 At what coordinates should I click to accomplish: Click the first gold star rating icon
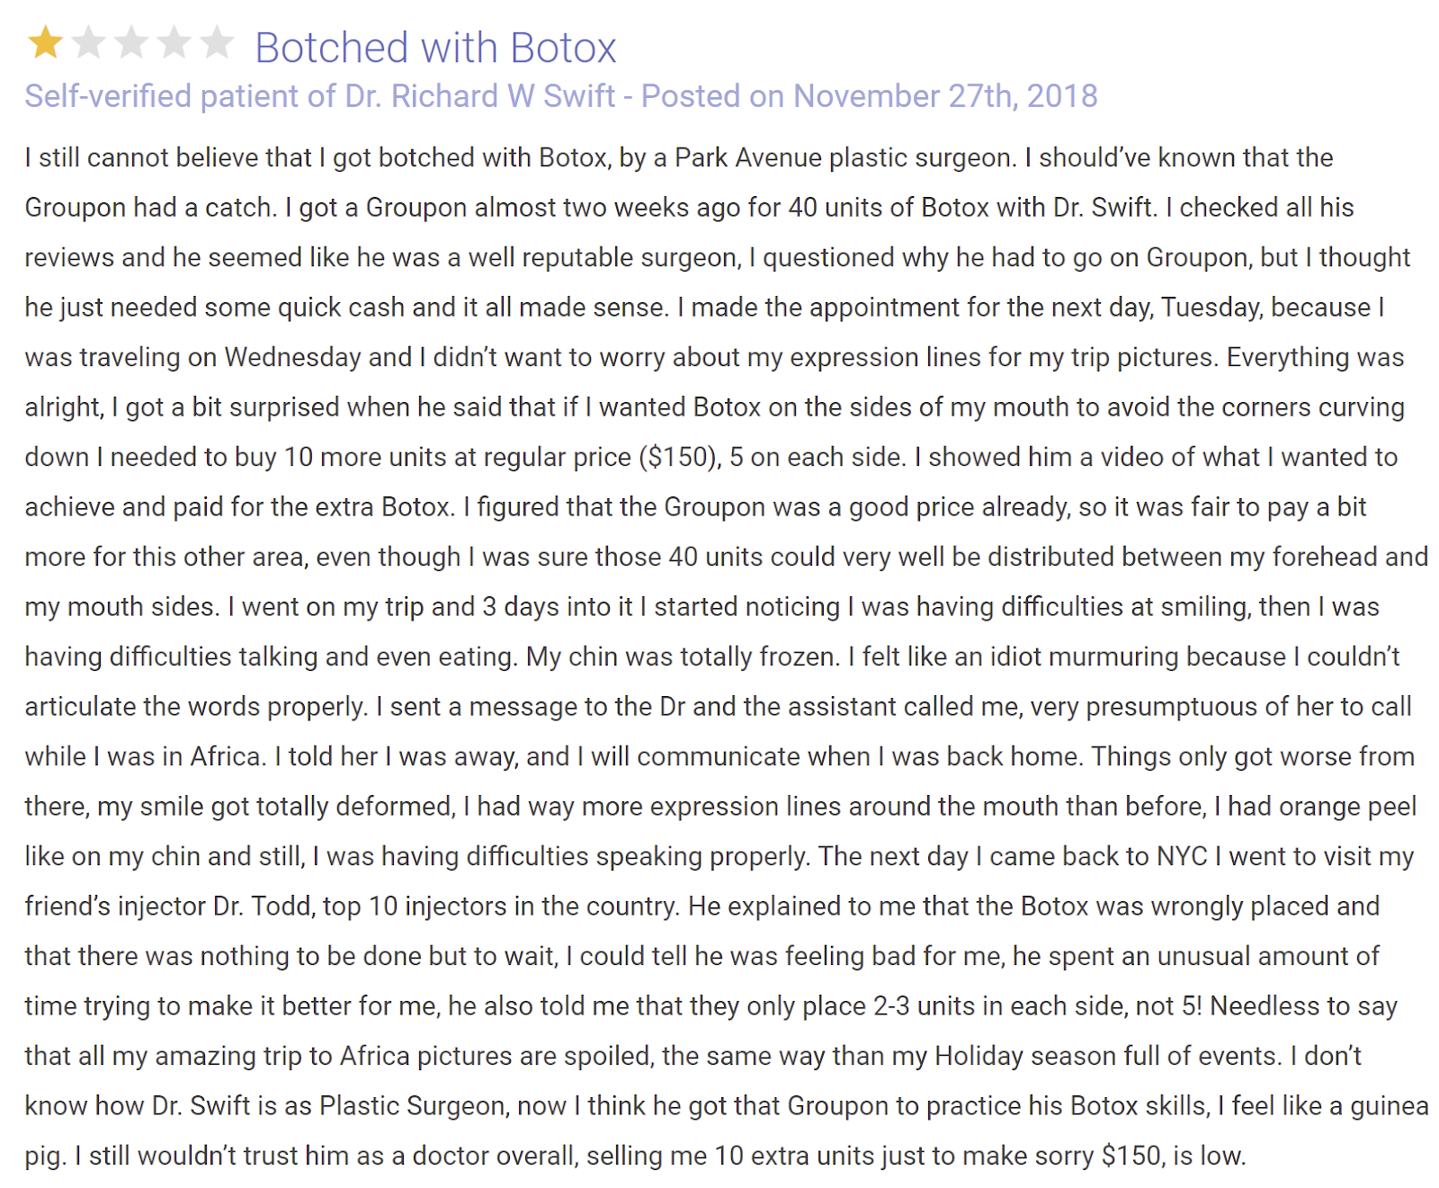click(45, 43)
